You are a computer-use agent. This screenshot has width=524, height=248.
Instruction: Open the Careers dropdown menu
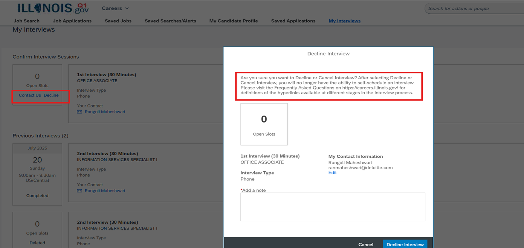tap(115, 8)
